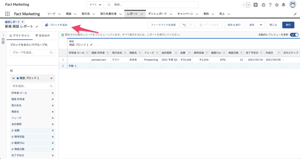Open the Salesforce help question mark icon

point(270,5)
